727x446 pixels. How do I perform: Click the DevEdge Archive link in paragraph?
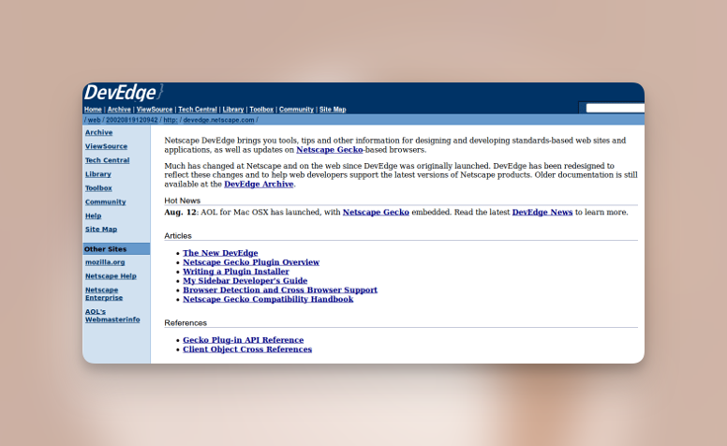point(259,185)
